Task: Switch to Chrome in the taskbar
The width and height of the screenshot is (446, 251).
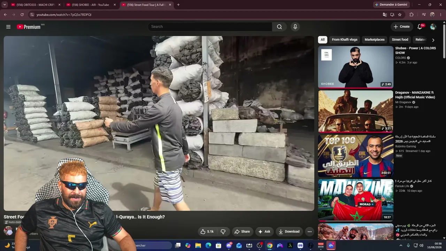Action: click(270, 245)
